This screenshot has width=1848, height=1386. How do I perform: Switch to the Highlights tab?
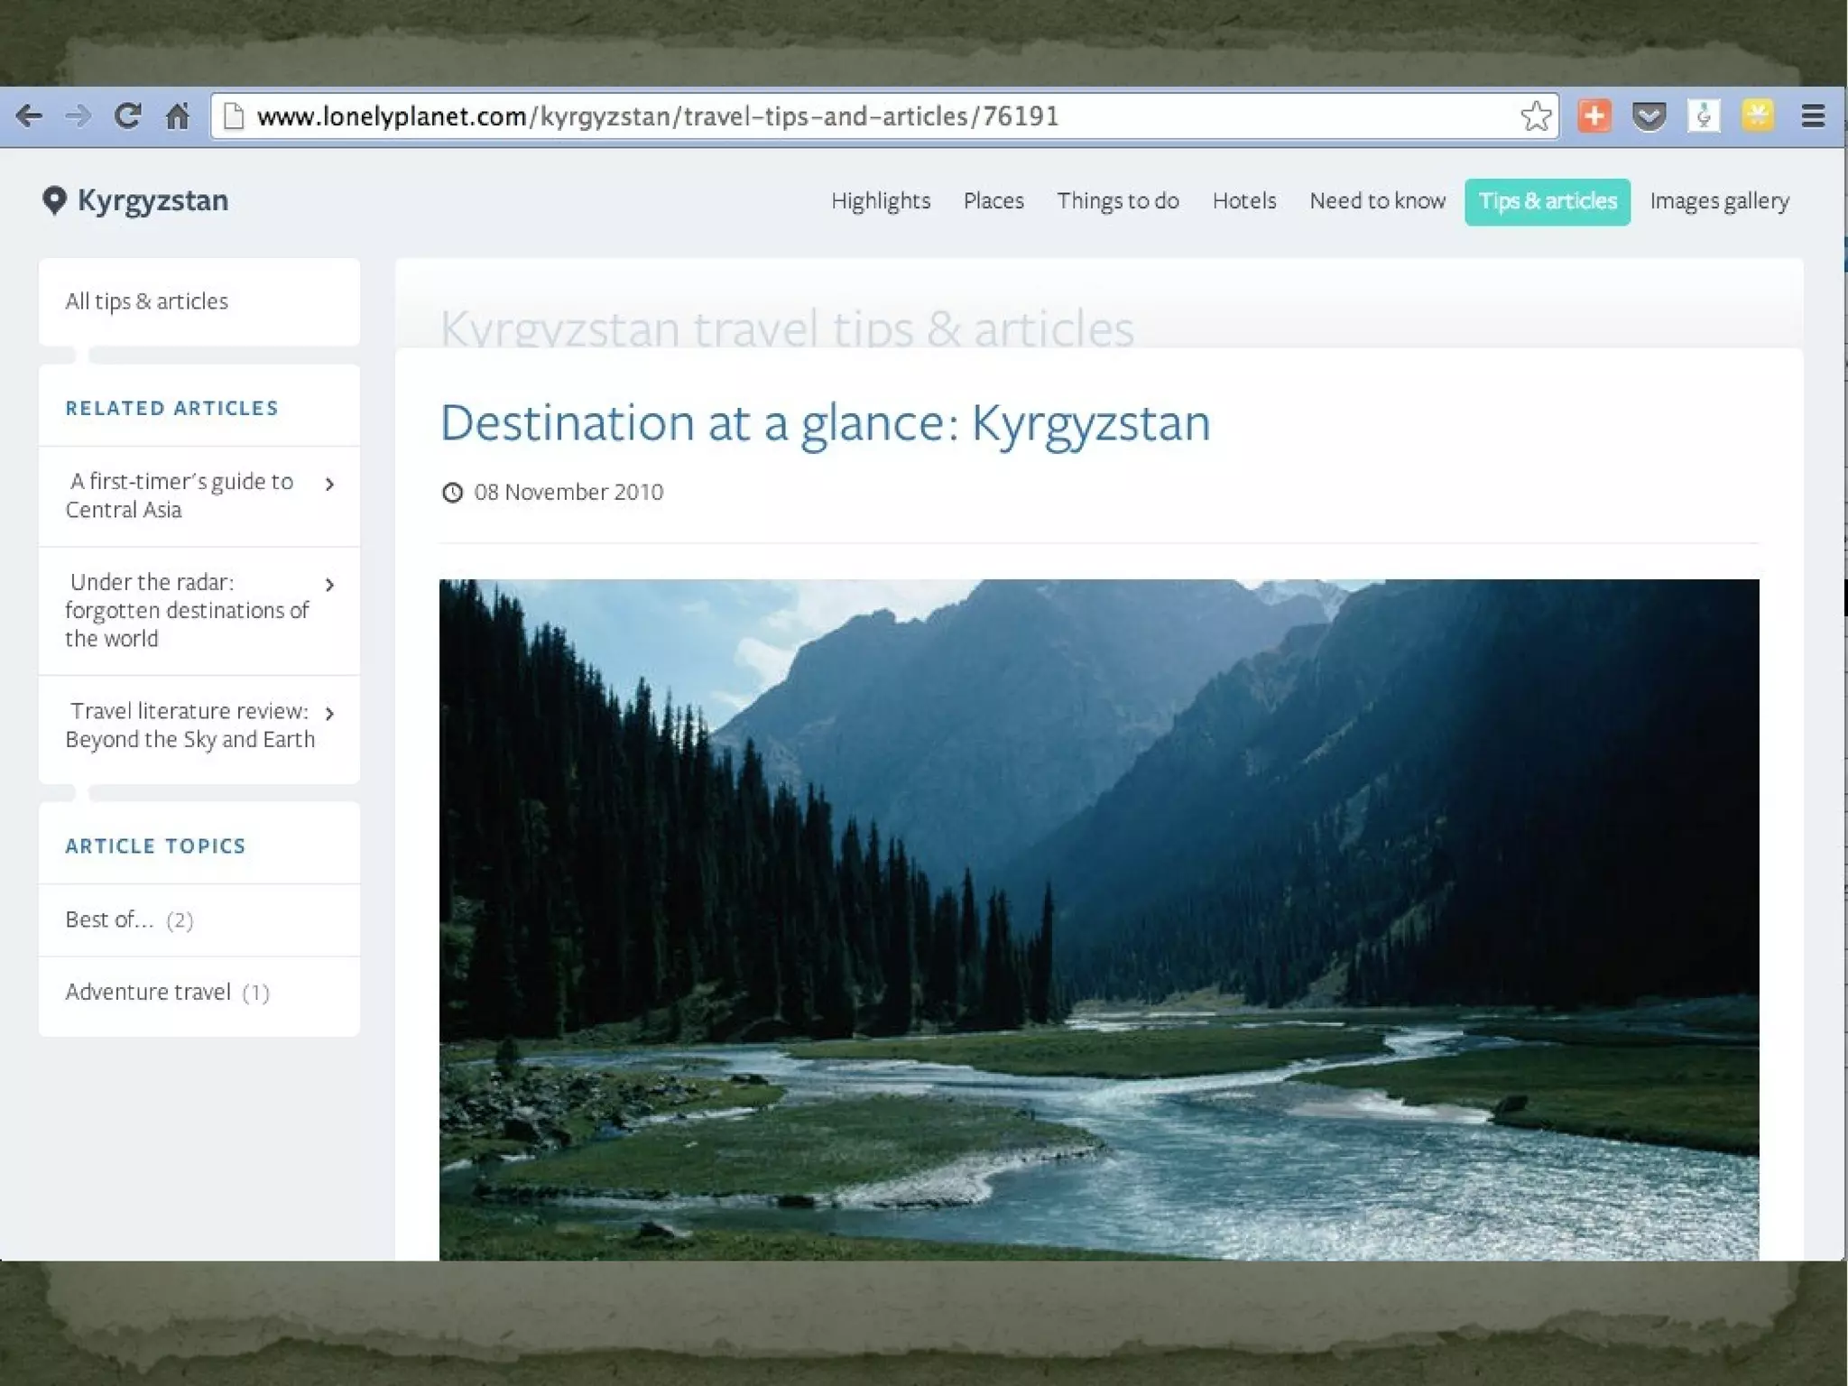coord(880,201)
